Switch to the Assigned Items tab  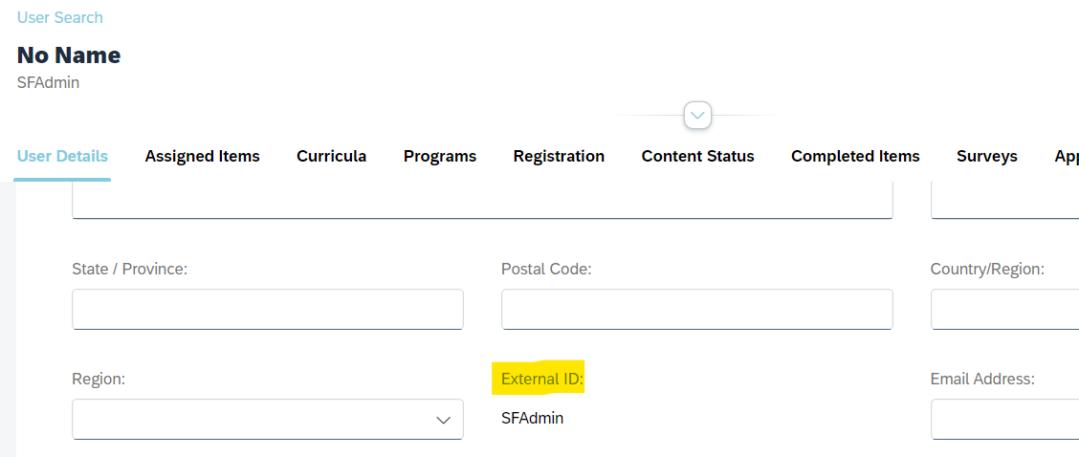click(203, 156)
